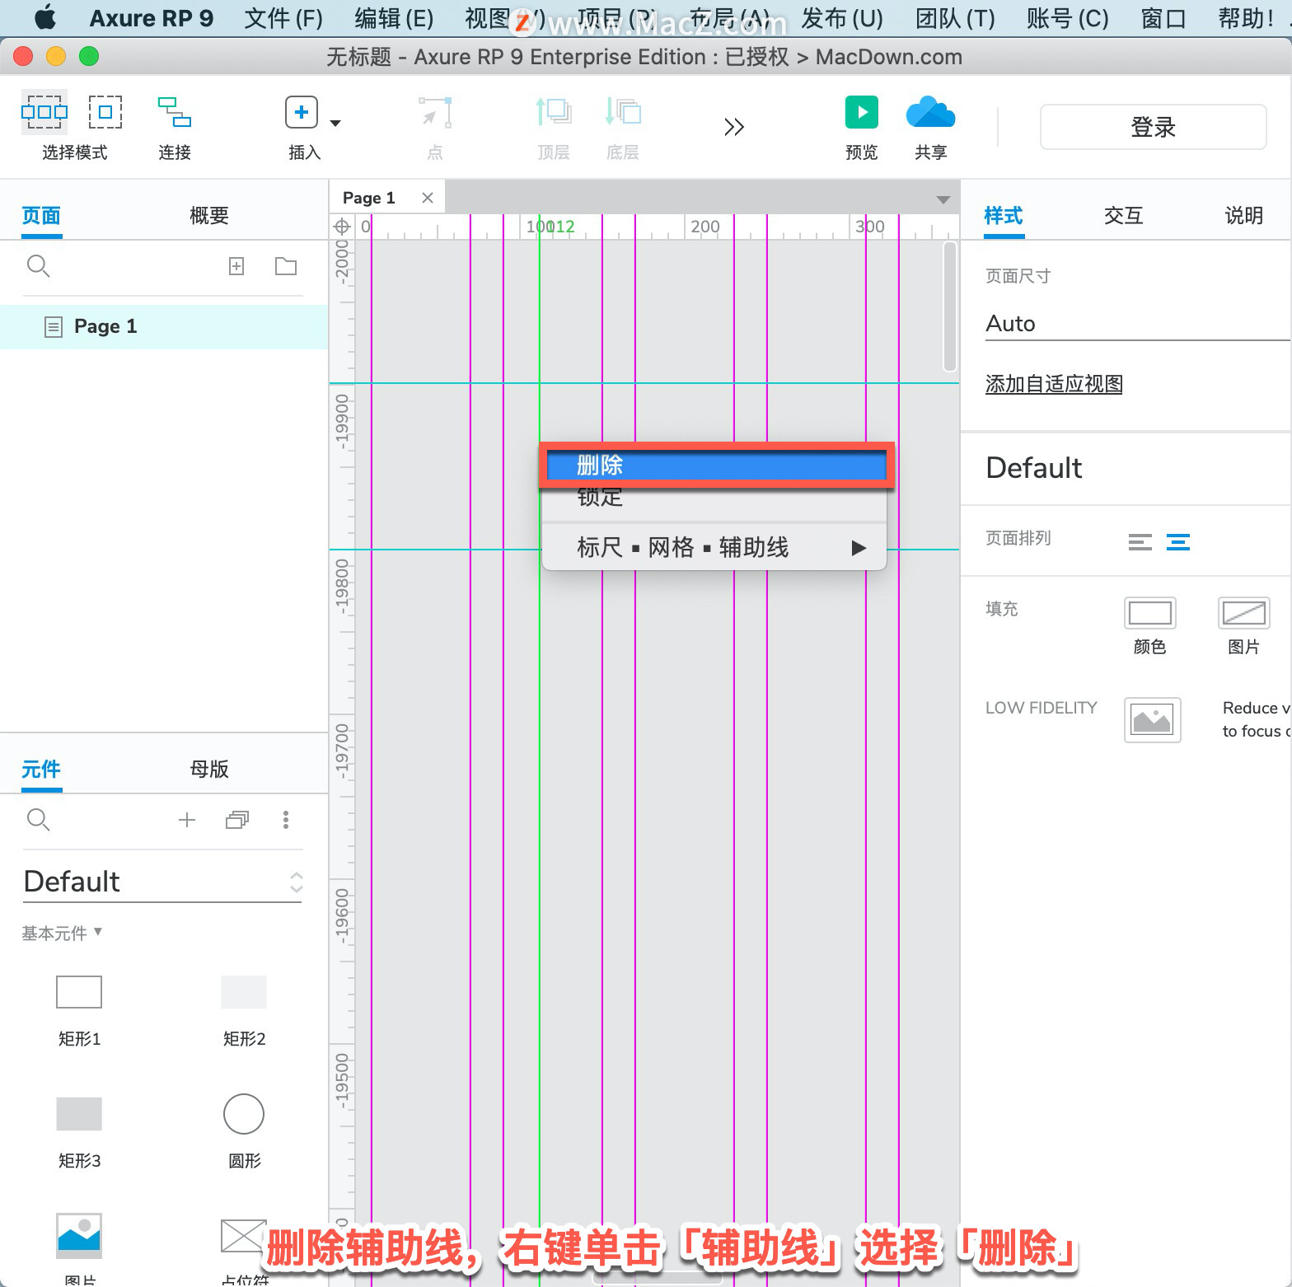
Task: Open the canvas tabs dropdown arrow
Action: tap(943, 199)
